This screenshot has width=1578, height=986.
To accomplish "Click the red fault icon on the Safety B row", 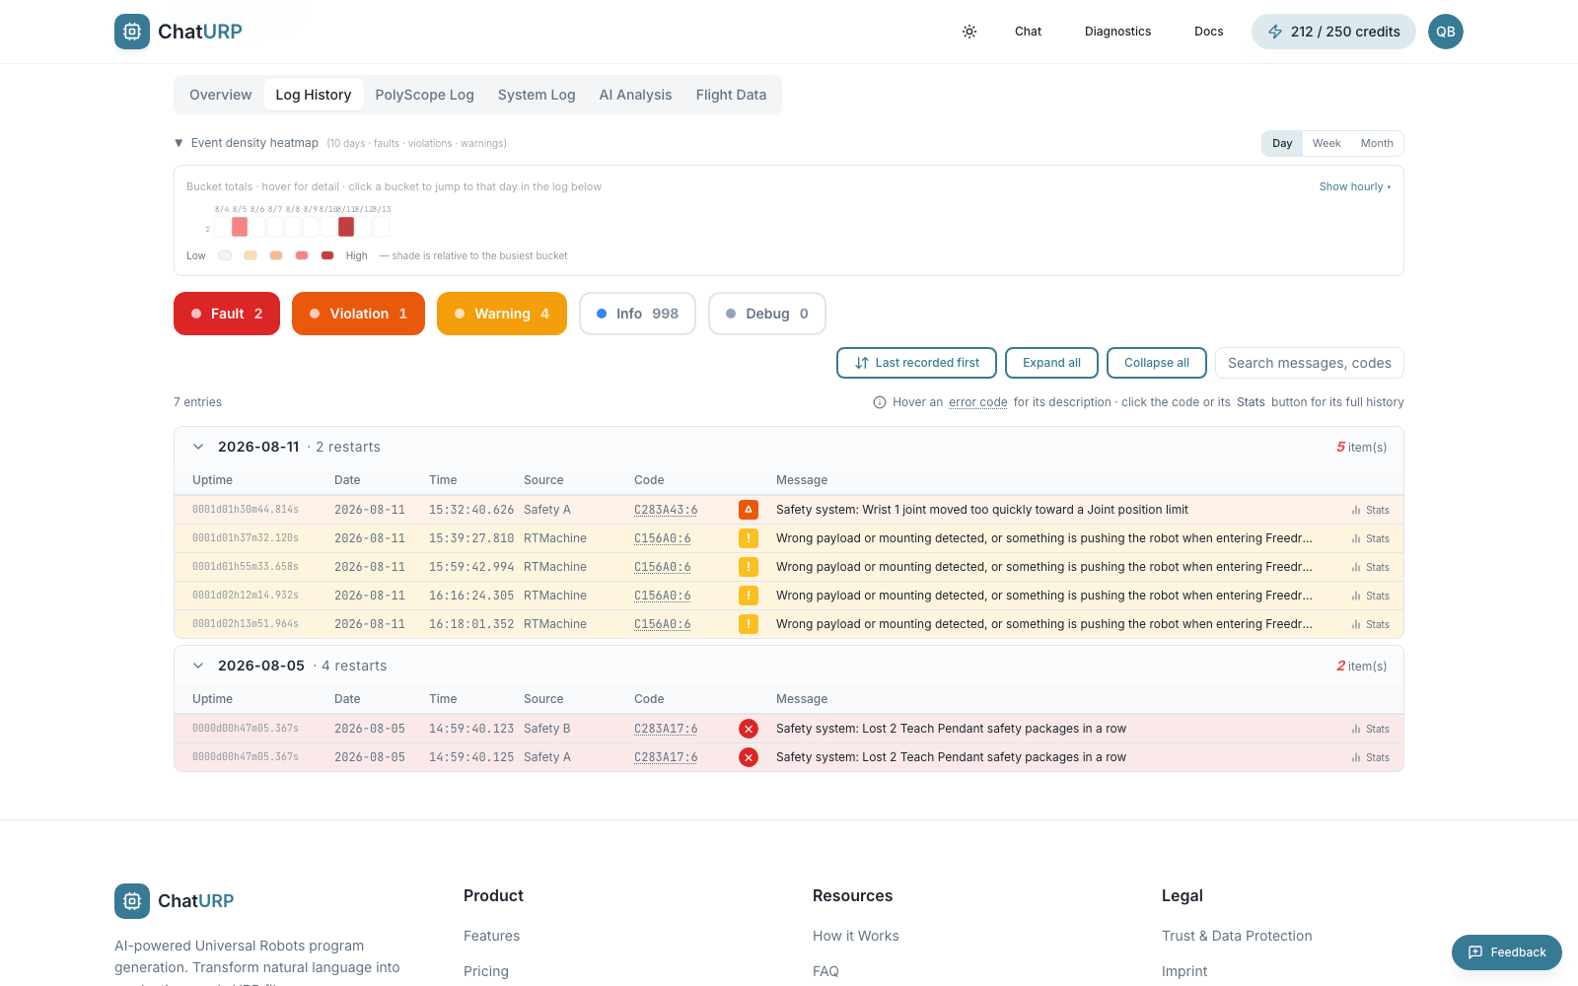I will click(749, 729).
